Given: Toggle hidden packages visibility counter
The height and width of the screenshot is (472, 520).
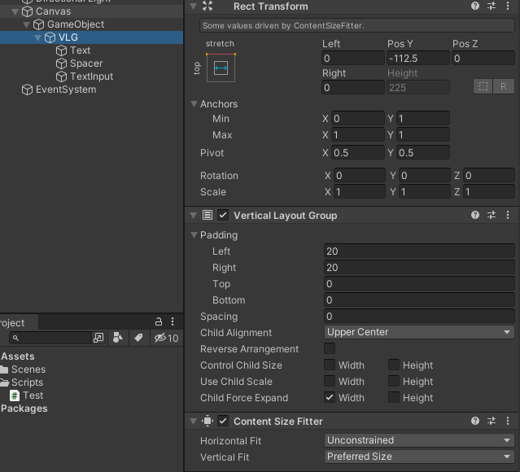Looking at the screenshot, I should pyautogui.click(x=166, y=338).
